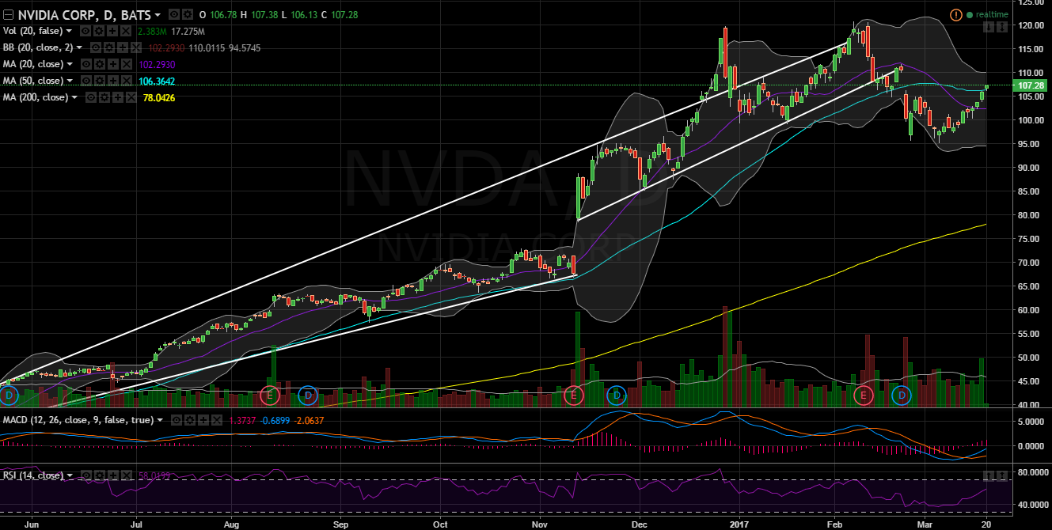Image resolution: width=1052 pixels, height=530 pixels.
Task: Click the MA (200, close) legend label
Action: 35,97
